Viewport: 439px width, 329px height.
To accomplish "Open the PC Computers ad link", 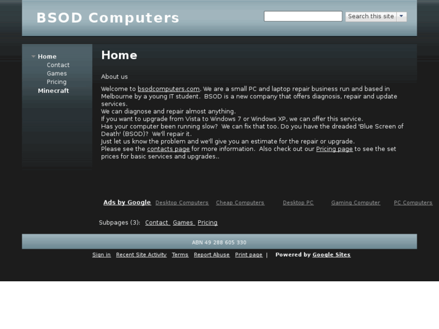I will pos(413,203).
